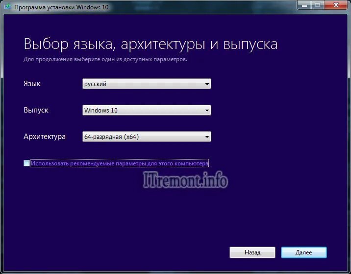Open the Архитектура dropdown showing 64-разрядная
Image resolution: width=351 pixels, height=274 pixels.
[x=147, y=137]
